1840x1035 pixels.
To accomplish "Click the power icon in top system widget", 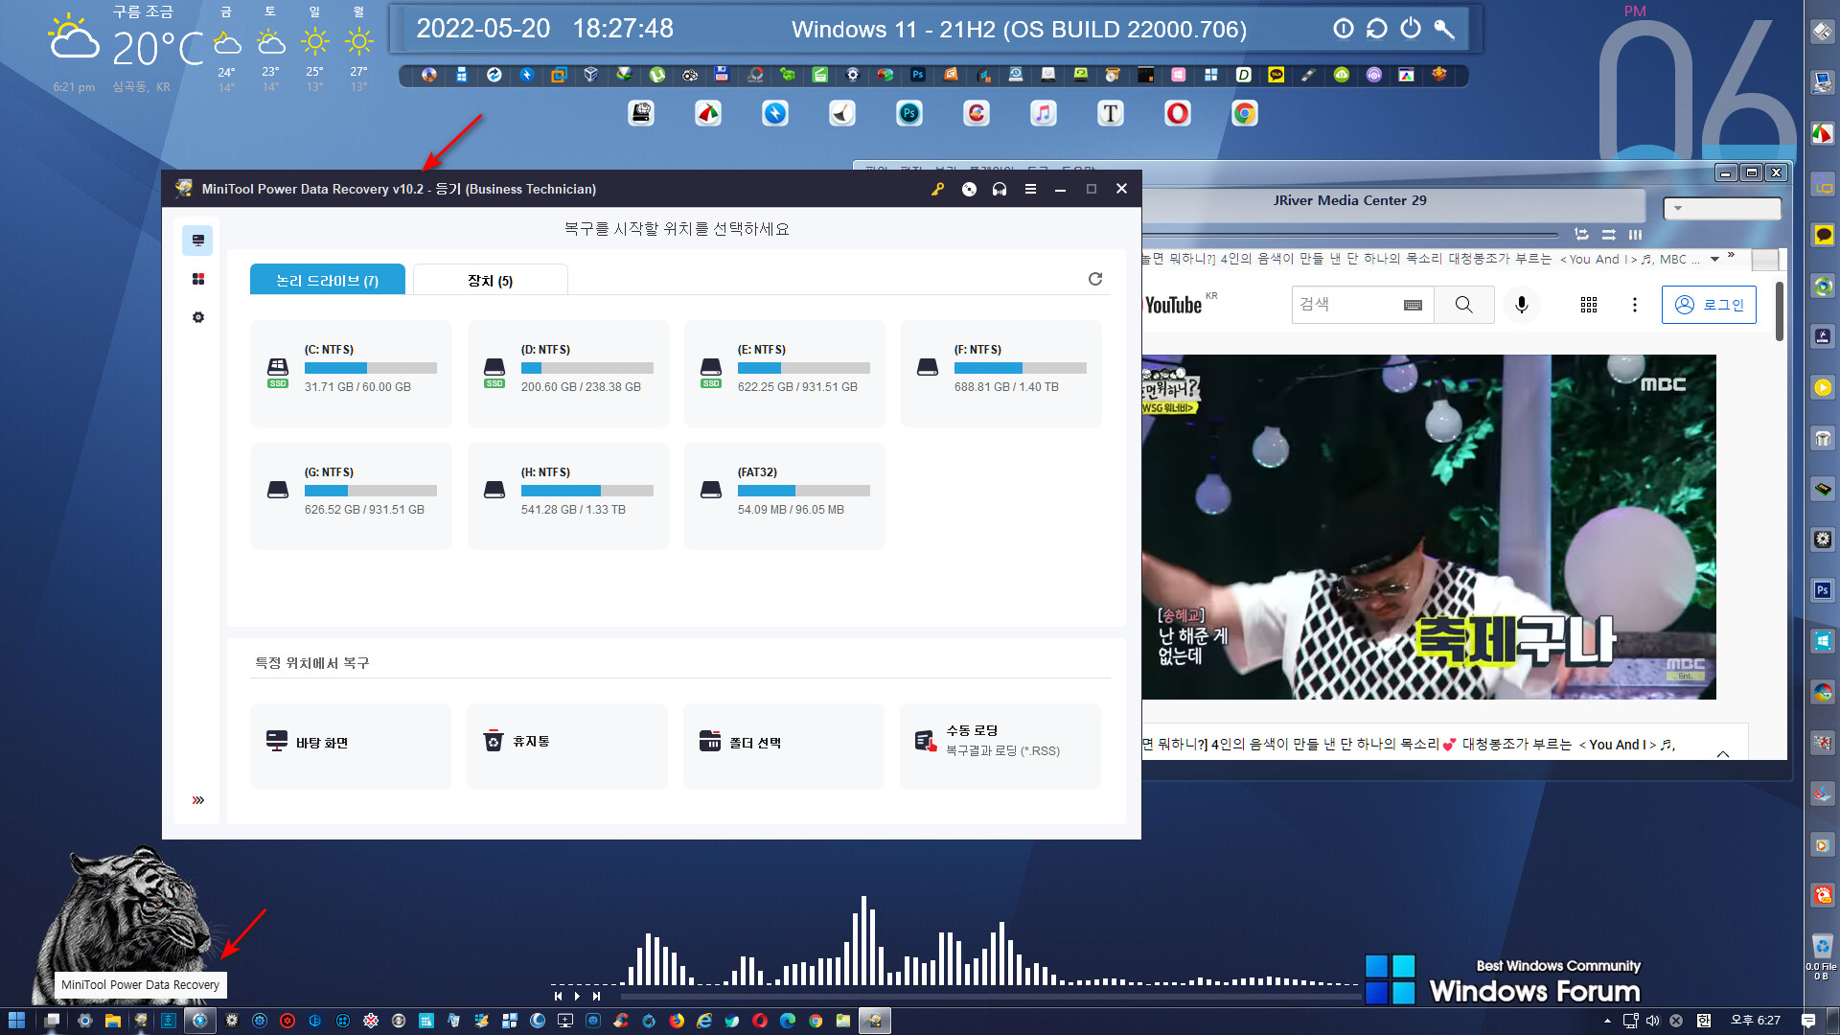I will pos(1411,29).
